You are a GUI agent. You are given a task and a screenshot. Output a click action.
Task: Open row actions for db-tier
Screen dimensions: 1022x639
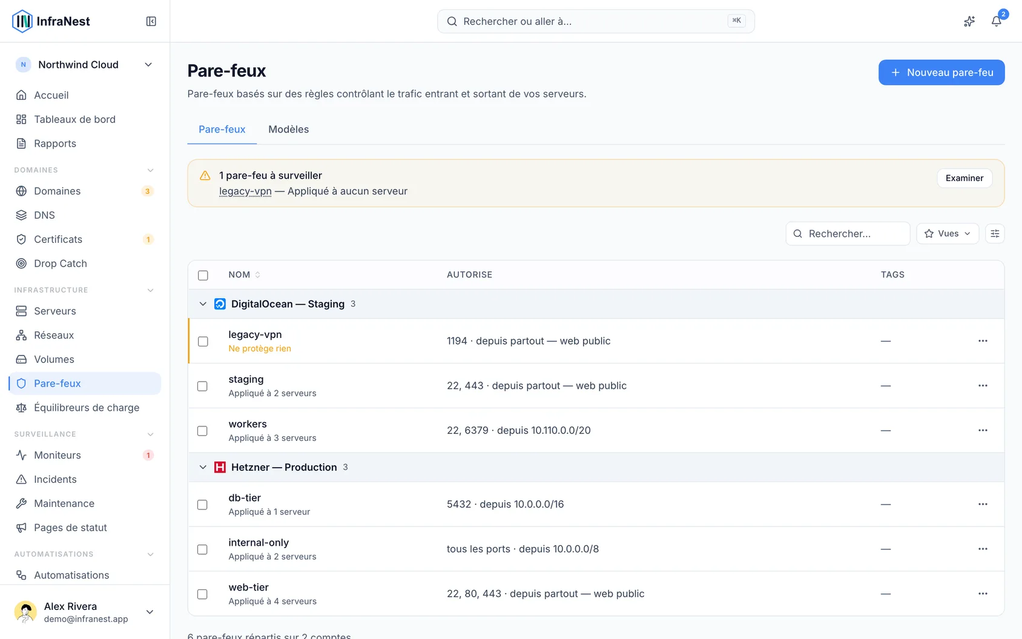pos(983,505)
